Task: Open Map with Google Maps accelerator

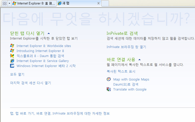Action: coord(131,79)
